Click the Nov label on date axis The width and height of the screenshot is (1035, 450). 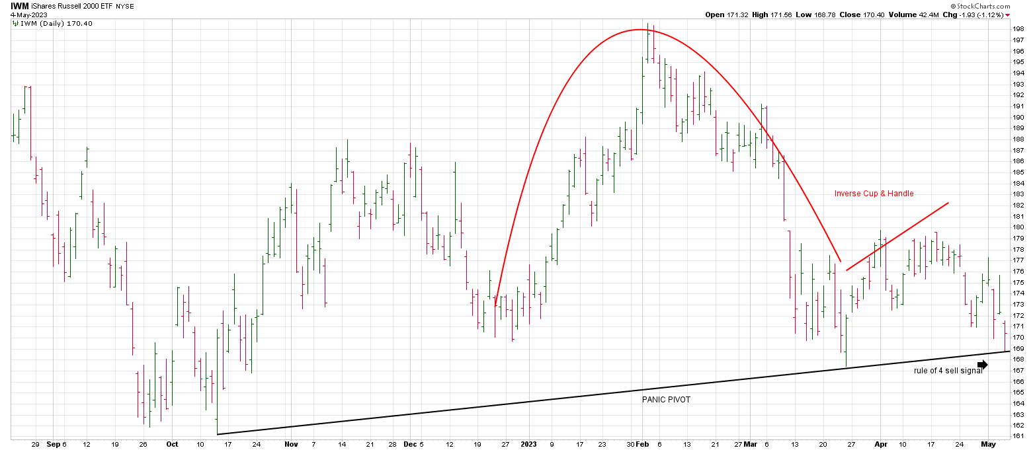(x=291, y=444)
